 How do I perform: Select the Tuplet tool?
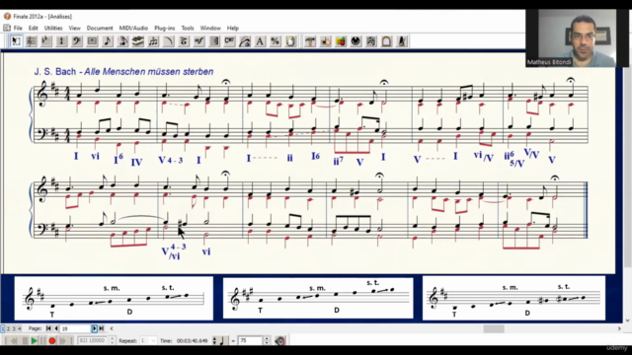(x=154, y=41)
